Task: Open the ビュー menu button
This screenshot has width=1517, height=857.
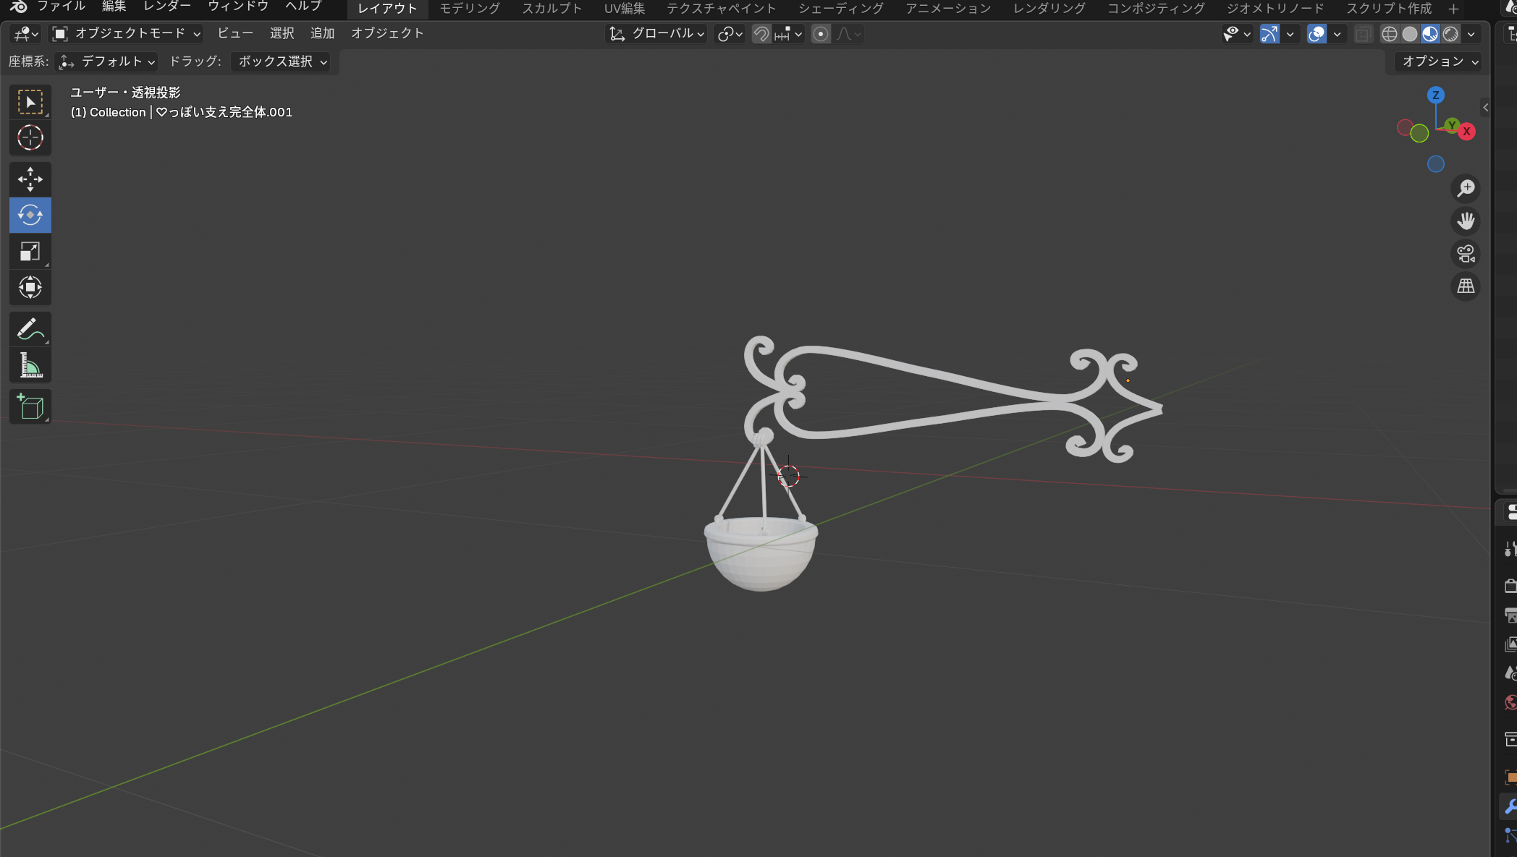Action: point(235,33)
